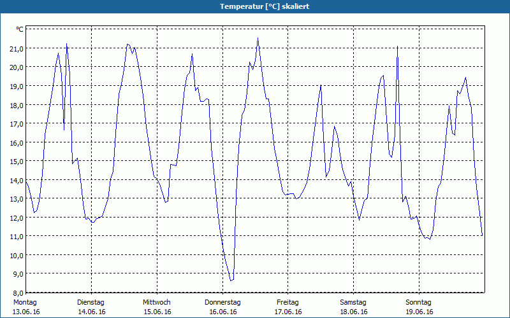Click the 15,0 y-axis label
This screenshot has width=510, height=318.
tap(17, 162)
